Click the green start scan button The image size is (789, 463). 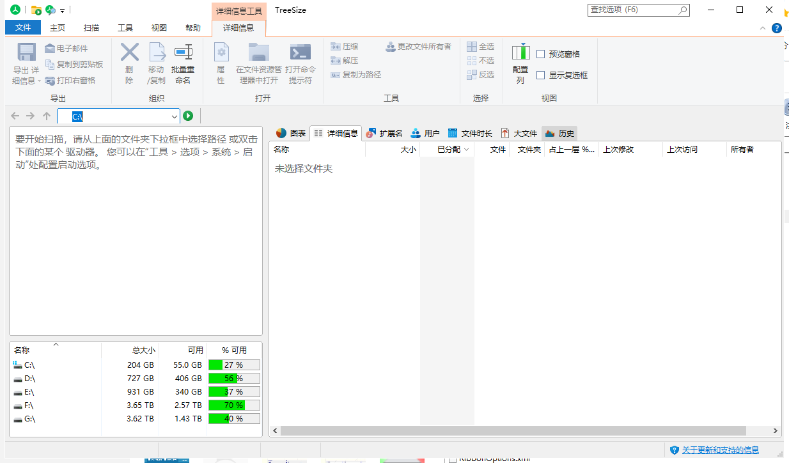188,116
